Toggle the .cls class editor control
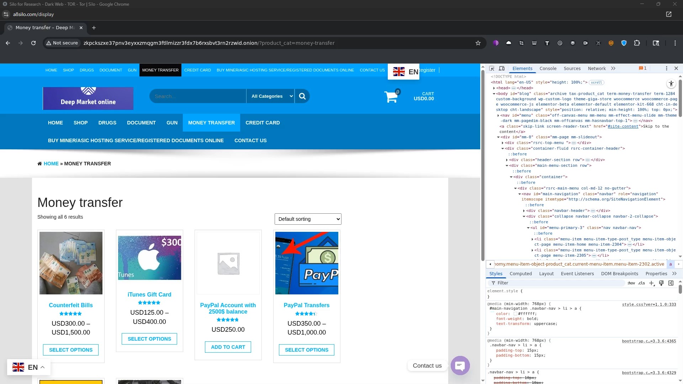The height and width of the screenshot is (384, 683). (641, 283)
